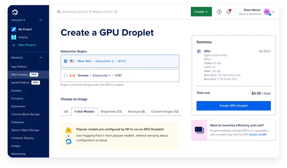Switch to 1-click Models tab
Viewport: 287px width, 168px height.
click(x=84, y=112)
